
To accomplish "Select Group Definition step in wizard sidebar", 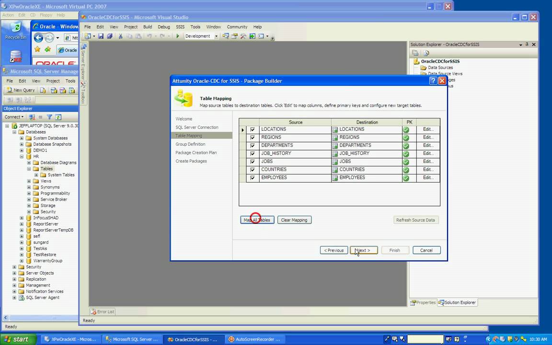I will click(x=190, y=144).
